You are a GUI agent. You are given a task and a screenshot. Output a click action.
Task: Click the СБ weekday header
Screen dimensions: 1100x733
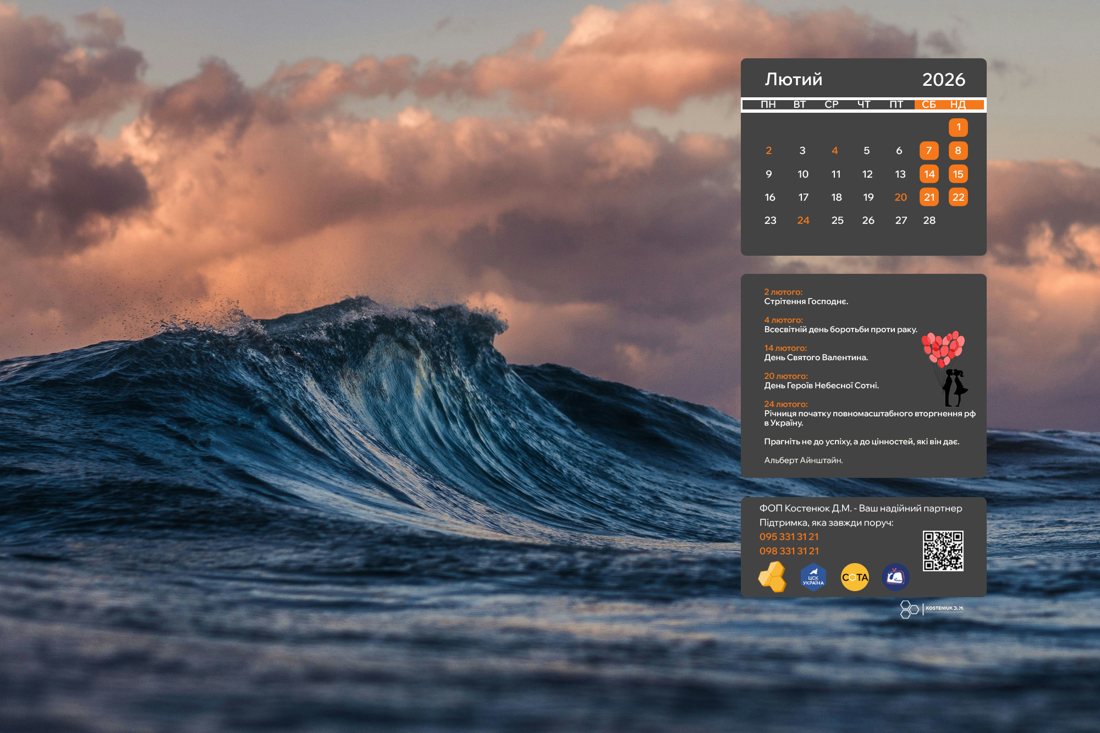pyautogui.click(x=928, y=104)
